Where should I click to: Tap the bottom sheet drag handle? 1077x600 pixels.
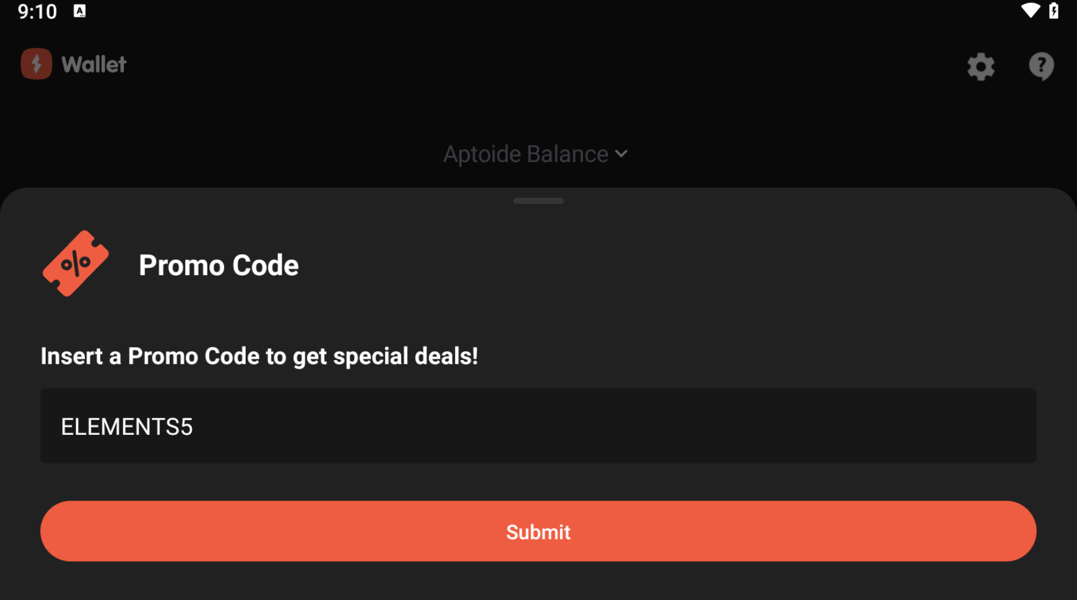(538, 200)
